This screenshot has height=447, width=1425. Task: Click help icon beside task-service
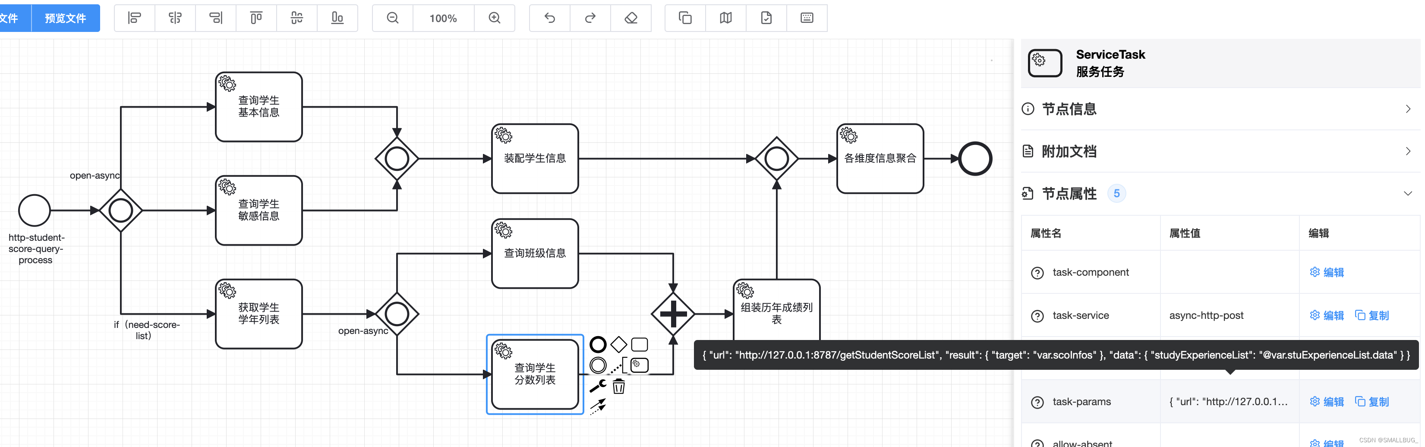pos(1037,316)
